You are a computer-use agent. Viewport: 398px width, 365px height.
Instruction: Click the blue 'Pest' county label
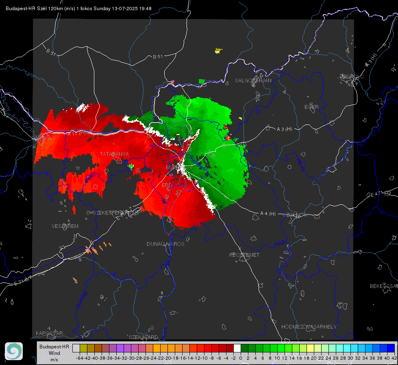pyautogui.click(x=280, y=244)
